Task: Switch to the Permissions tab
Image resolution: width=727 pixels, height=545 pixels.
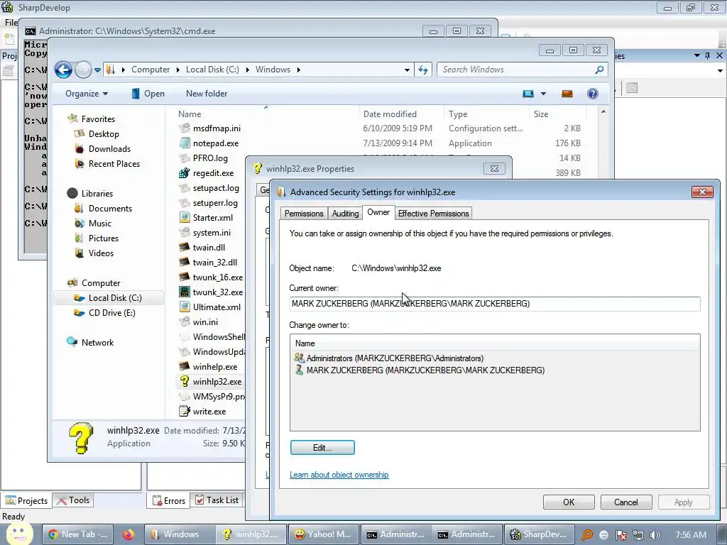Action: pyautogui.click(x=304, y=214)
